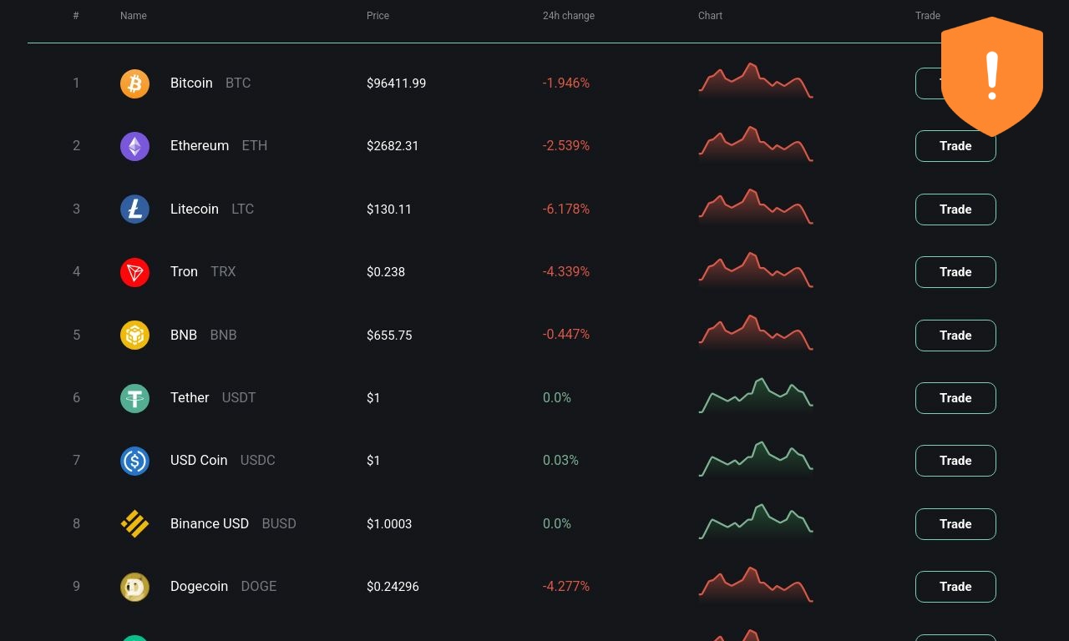This screenshot has height=641, width=1069.
Task: Click the Tron name link
Action: coord(184,272)
